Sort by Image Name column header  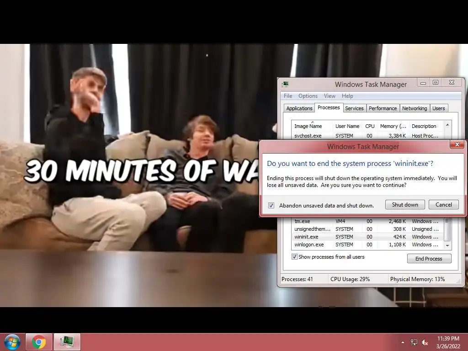[312, 126]
